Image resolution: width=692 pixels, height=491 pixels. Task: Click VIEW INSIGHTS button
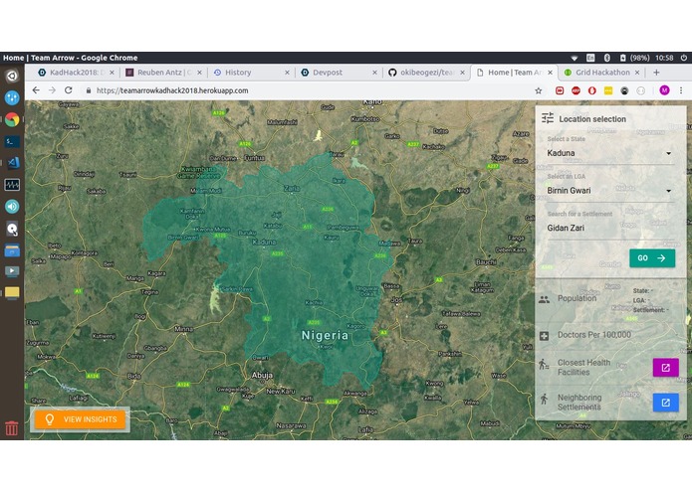point(80,419)
